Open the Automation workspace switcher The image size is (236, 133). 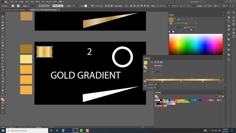click(195, 2)
